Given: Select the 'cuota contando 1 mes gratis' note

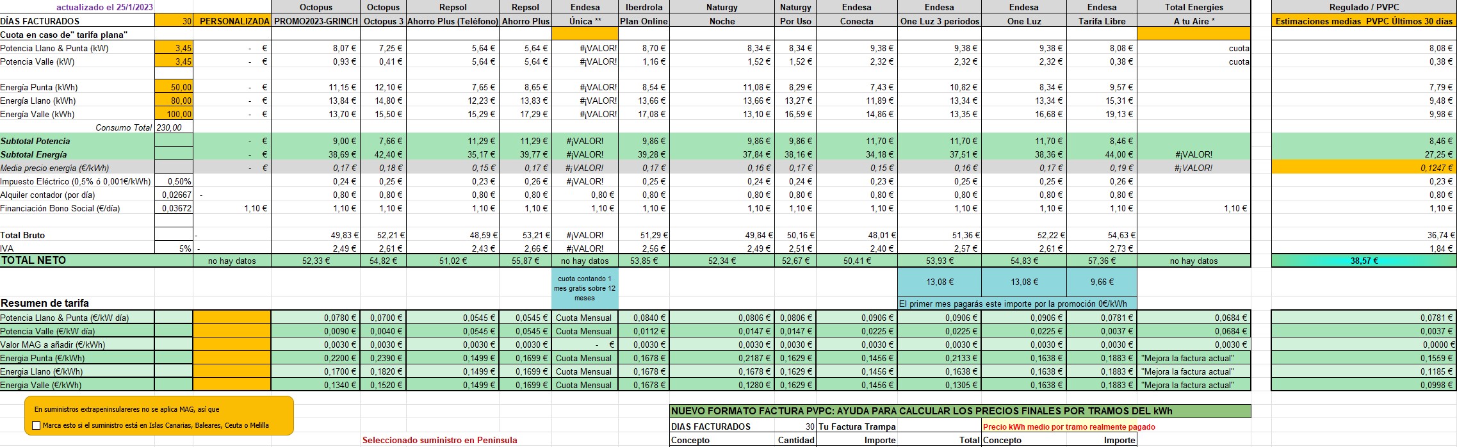Looking at the screenshot, I should 585,288.
